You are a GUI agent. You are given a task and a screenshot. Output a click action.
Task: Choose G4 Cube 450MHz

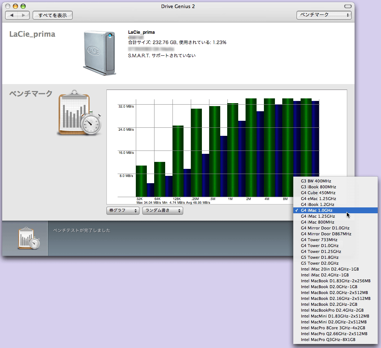[335, 193]
